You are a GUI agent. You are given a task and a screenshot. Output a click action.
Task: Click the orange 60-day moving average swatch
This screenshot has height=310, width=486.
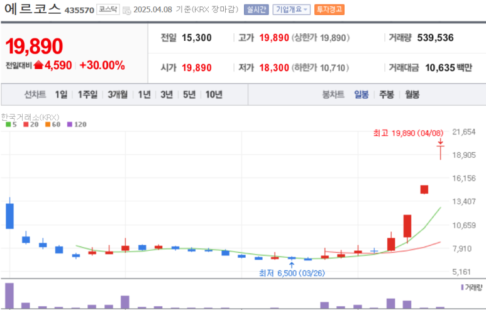tap(48, 125)
